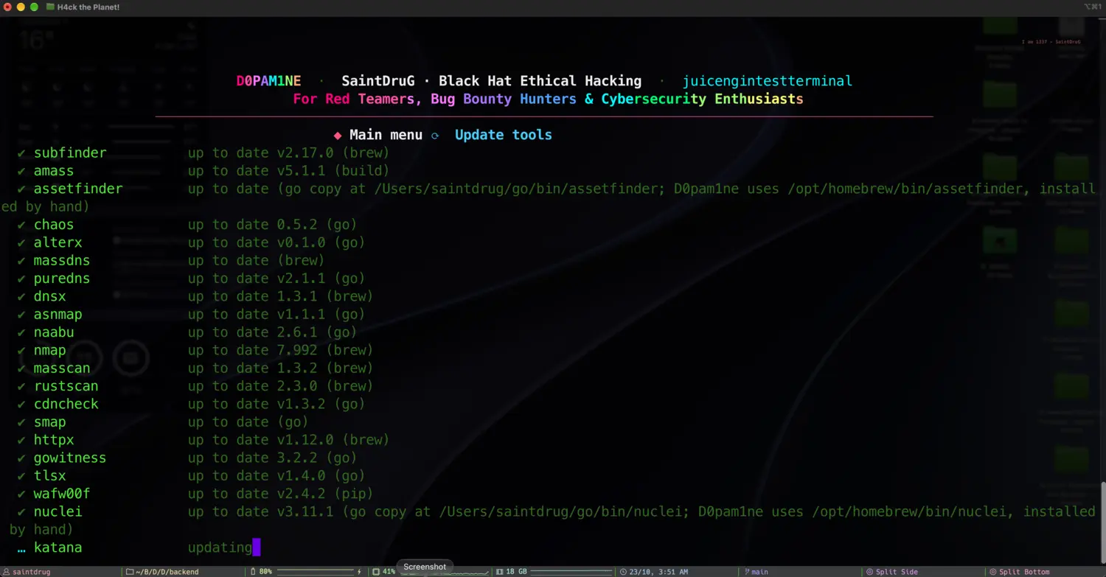The image size is (1106, 577).
Task: Click the assetfinder tool name
Action: click(78, 189)
